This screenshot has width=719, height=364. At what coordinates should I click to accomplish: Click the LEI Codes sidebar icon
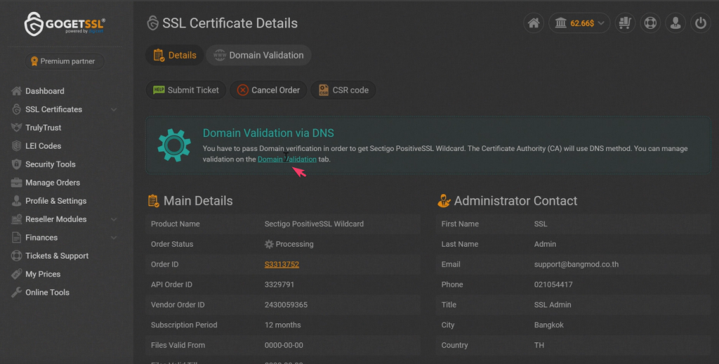(17, 146)
